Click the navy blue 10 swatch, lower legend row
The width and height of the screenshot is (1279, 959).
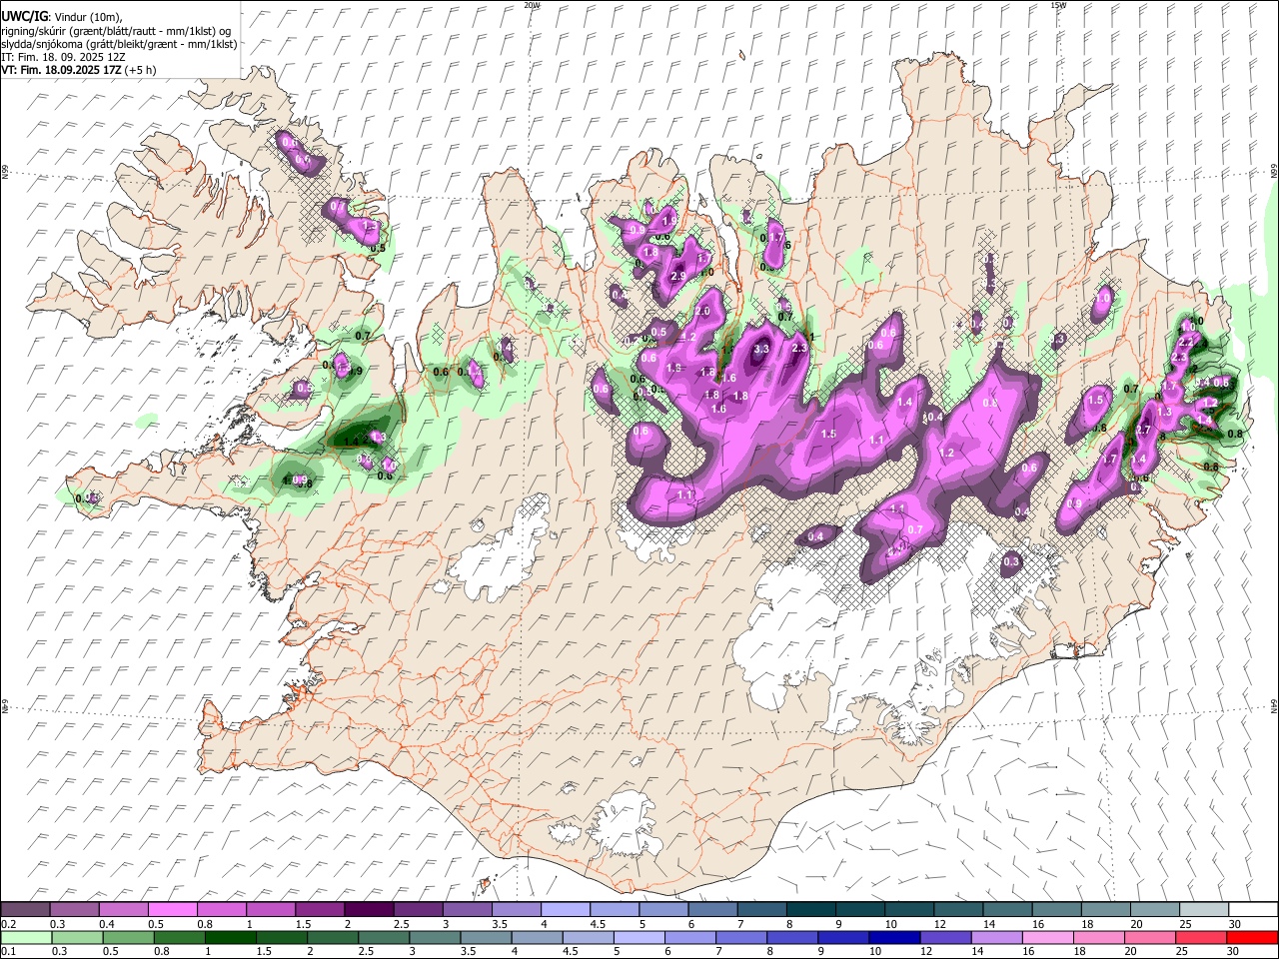[x=894, y=937]
